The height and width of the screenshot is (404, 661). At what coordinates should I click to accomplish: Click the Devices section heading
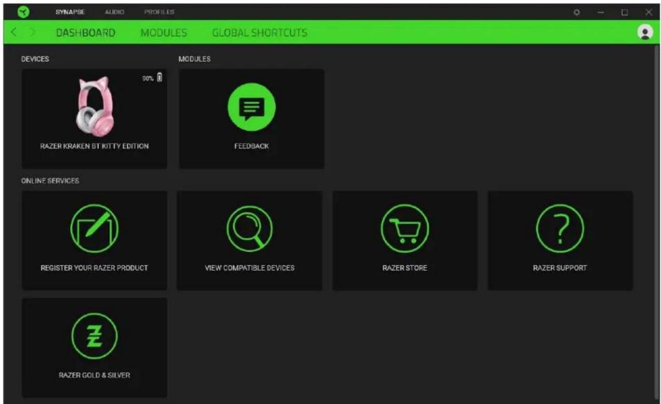click(x=35, y=59)
